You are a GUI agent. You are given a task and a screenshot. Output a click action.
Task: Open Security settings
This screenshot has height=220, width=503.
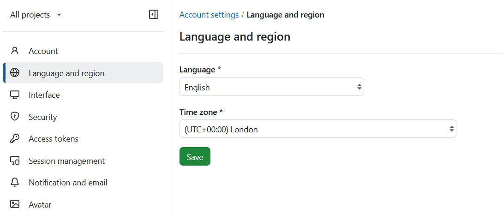pos(83,117)
